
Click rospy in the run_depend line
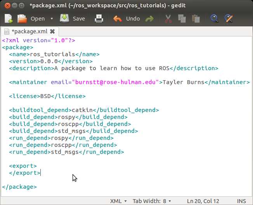coord(59,138)
